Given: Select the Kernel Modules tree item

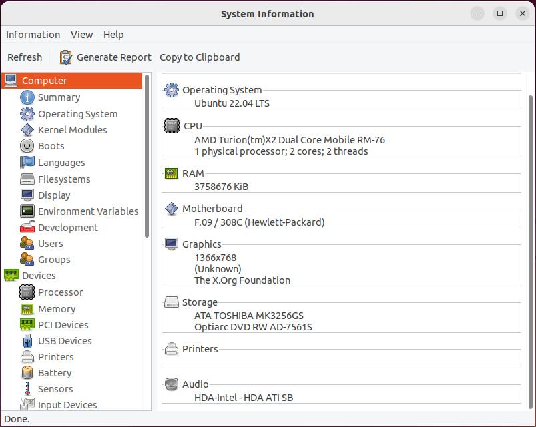Looking at the screenshot, I should (x=72, y=130).
